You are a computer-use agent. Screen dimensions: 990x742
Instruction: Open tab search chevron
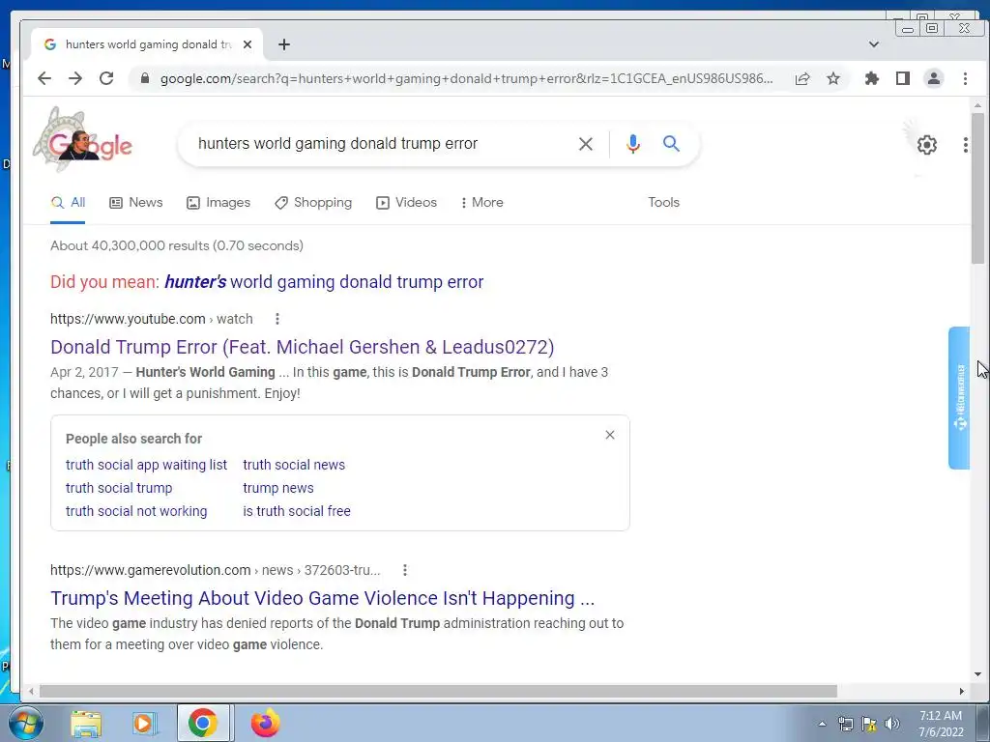click(x=874, y=44)
